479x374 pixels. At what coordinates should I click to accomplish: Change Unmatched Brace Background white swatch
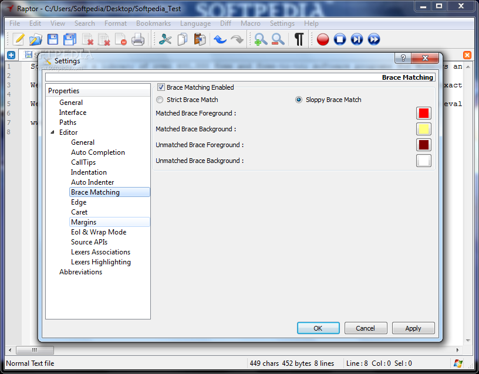pyautogui.click(x=424, y=161)
